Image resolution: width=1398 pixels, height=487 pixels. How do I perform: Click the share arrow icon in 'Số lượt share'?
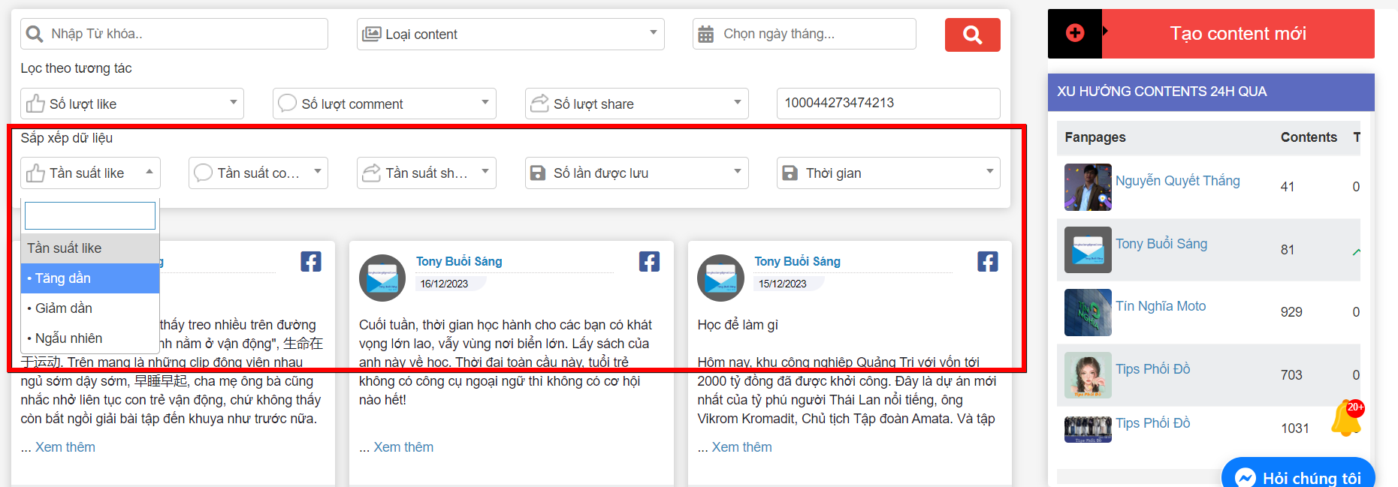tap(539, 103)
